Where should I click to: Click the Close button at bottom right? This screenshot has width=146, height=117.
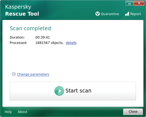pyautogui.click(x=133, y=112)
